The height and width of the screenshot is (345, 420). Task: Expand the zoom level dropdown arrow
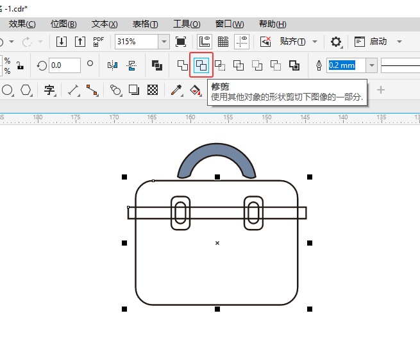(x=164, y=42)
